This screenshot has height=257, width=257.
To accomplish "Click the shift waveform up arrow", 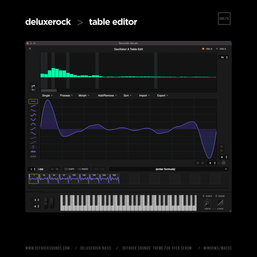I will (221, 146).
